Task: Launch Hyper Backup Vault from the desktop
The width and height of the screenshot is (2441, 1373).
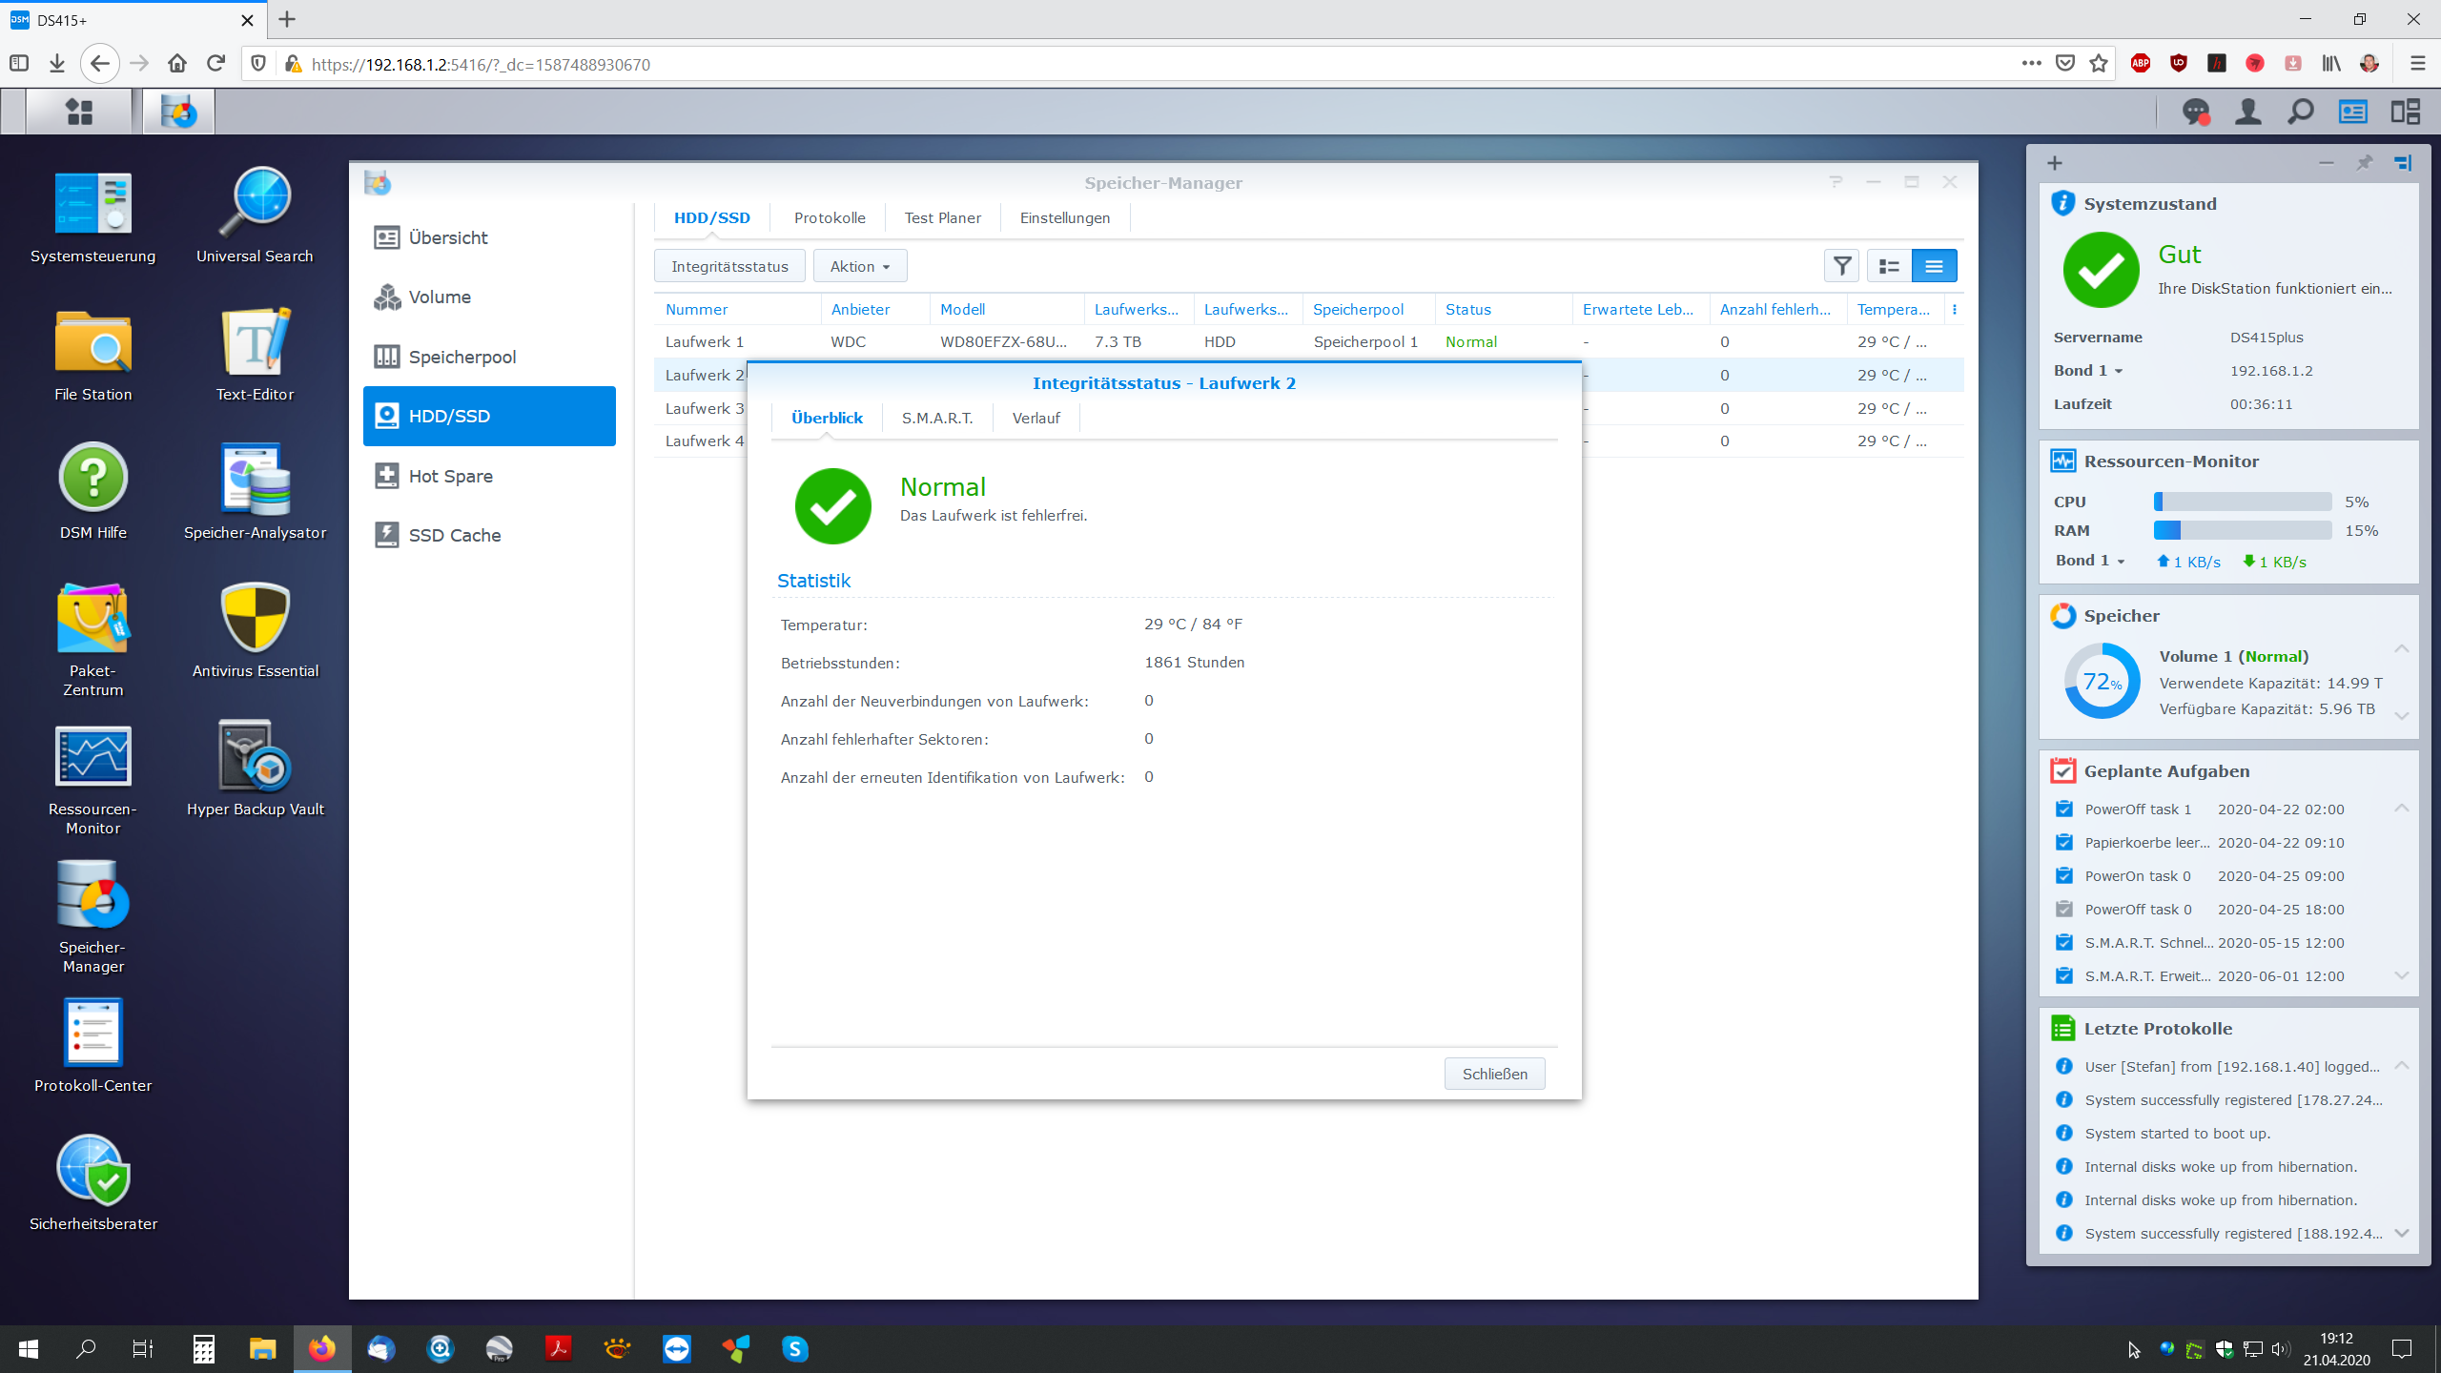Action: (x=255, y=758)
